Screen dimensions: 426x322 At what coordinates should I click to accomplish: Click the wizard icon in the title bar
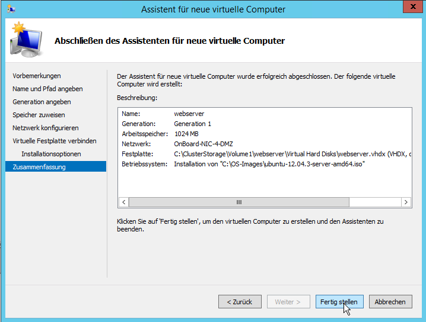pyautogui.click(x=12, y=9)
